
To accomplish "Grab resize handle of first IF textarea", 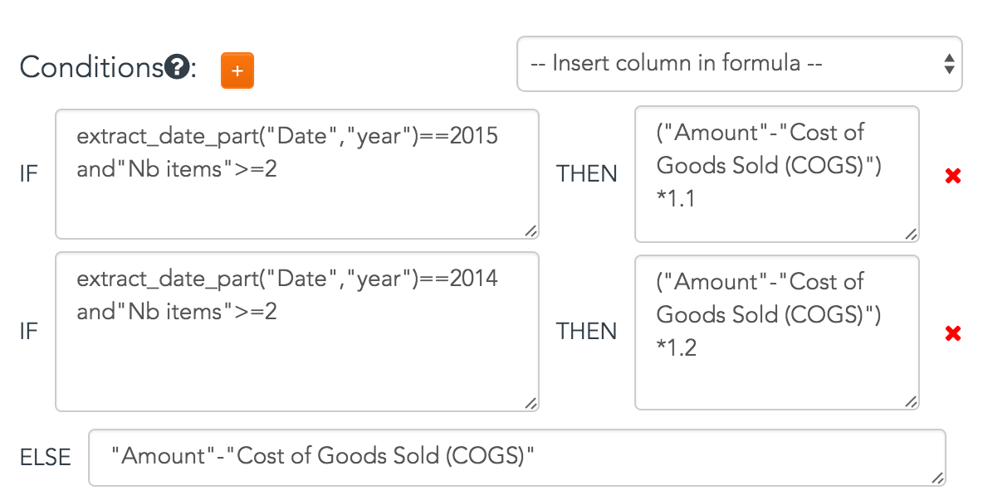I will click(x=531, y=231).
